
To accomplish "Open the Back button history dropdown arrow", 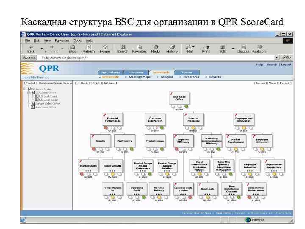I will point(42,49).
